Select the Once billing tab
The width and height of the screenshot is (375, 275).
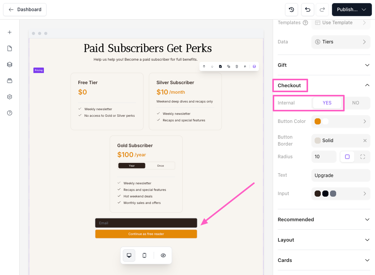tap(160, 166)
